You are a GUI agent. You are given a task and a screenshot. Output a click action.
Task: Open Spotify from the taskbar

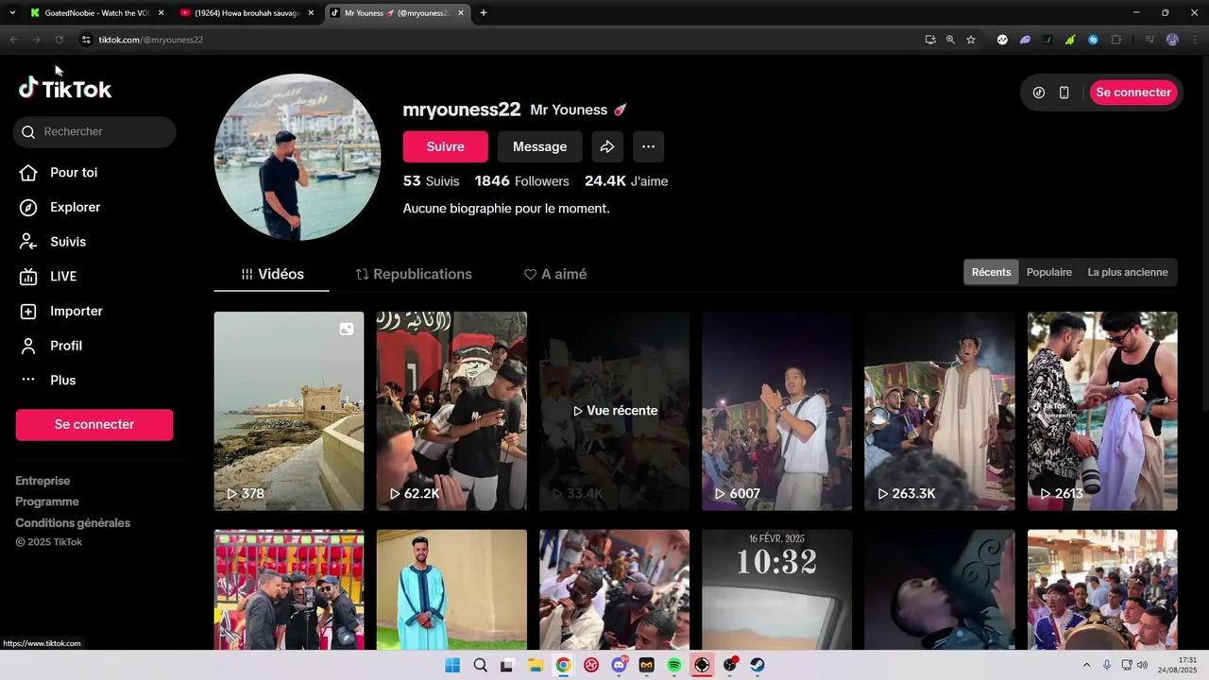point(674,665)
